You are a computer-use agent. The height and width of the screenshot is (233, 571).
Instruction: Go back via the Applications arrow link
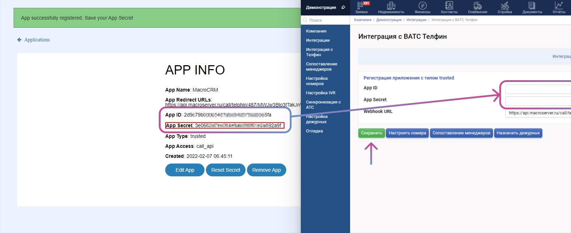point(34,40)
